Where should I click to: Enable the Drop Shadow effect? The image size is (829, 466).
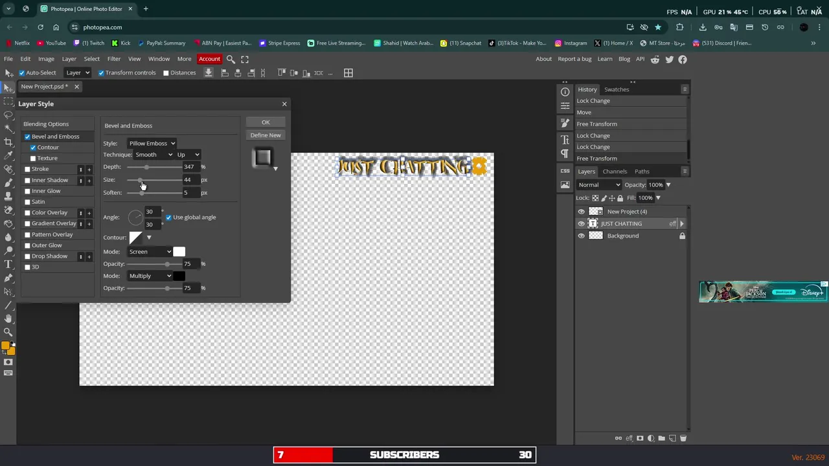27,256
